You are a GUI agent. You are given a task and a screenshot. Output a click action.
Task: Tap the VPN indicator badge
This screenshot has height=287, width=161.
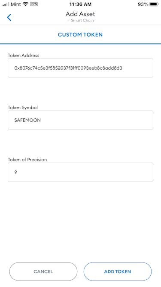34,4
